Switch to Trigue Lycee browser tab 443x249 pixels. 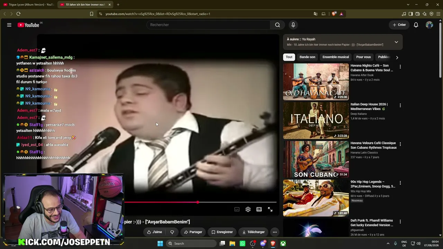point(28,4)
